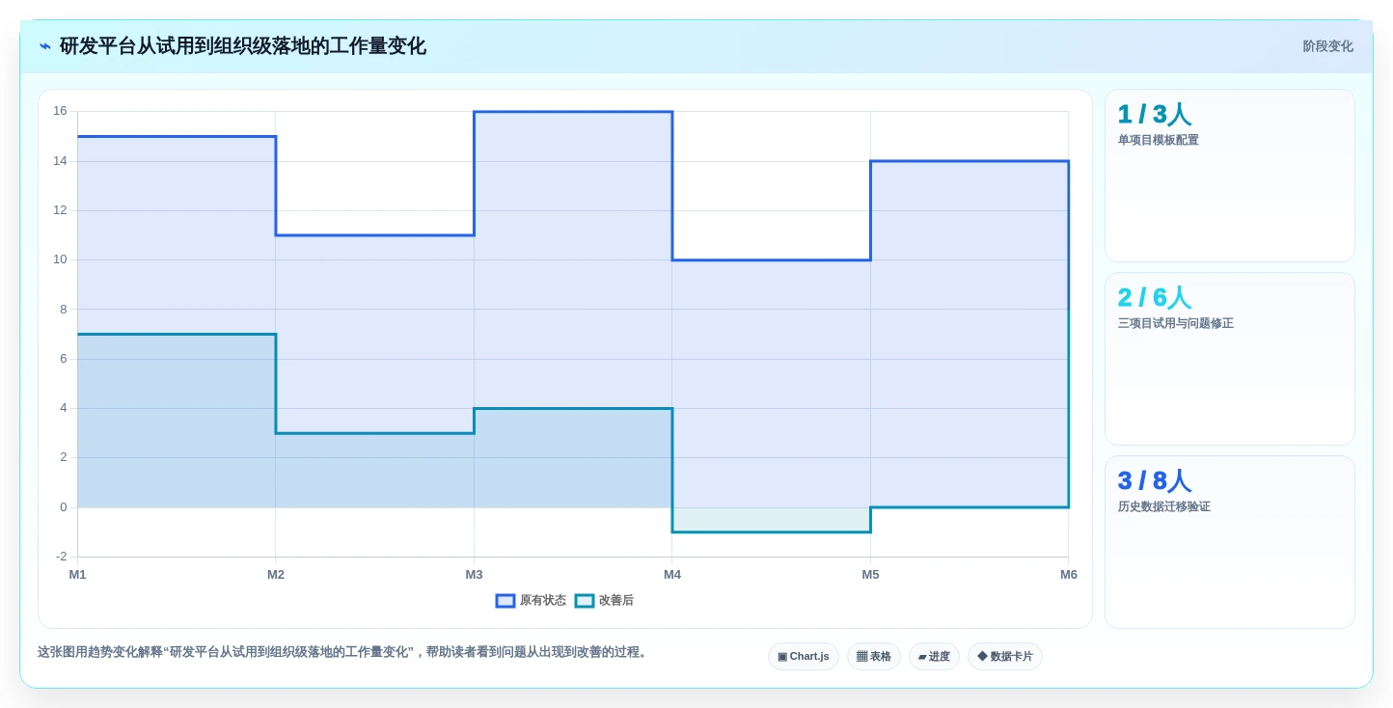The image size is (1393, 708).
Task: Click the 改善后 legend label
Action: pos(616,601)
